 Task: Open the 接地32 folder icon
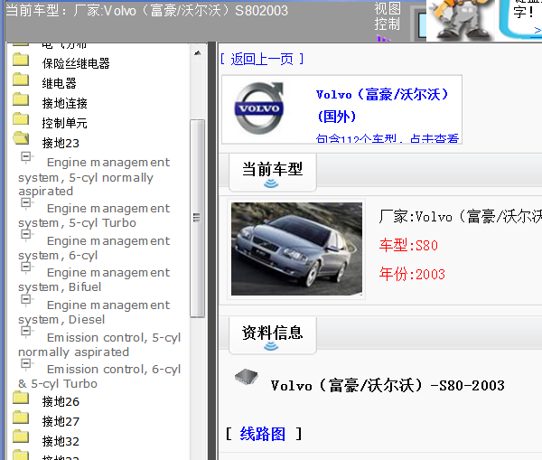pyautogui.click(x=21, y=437)
